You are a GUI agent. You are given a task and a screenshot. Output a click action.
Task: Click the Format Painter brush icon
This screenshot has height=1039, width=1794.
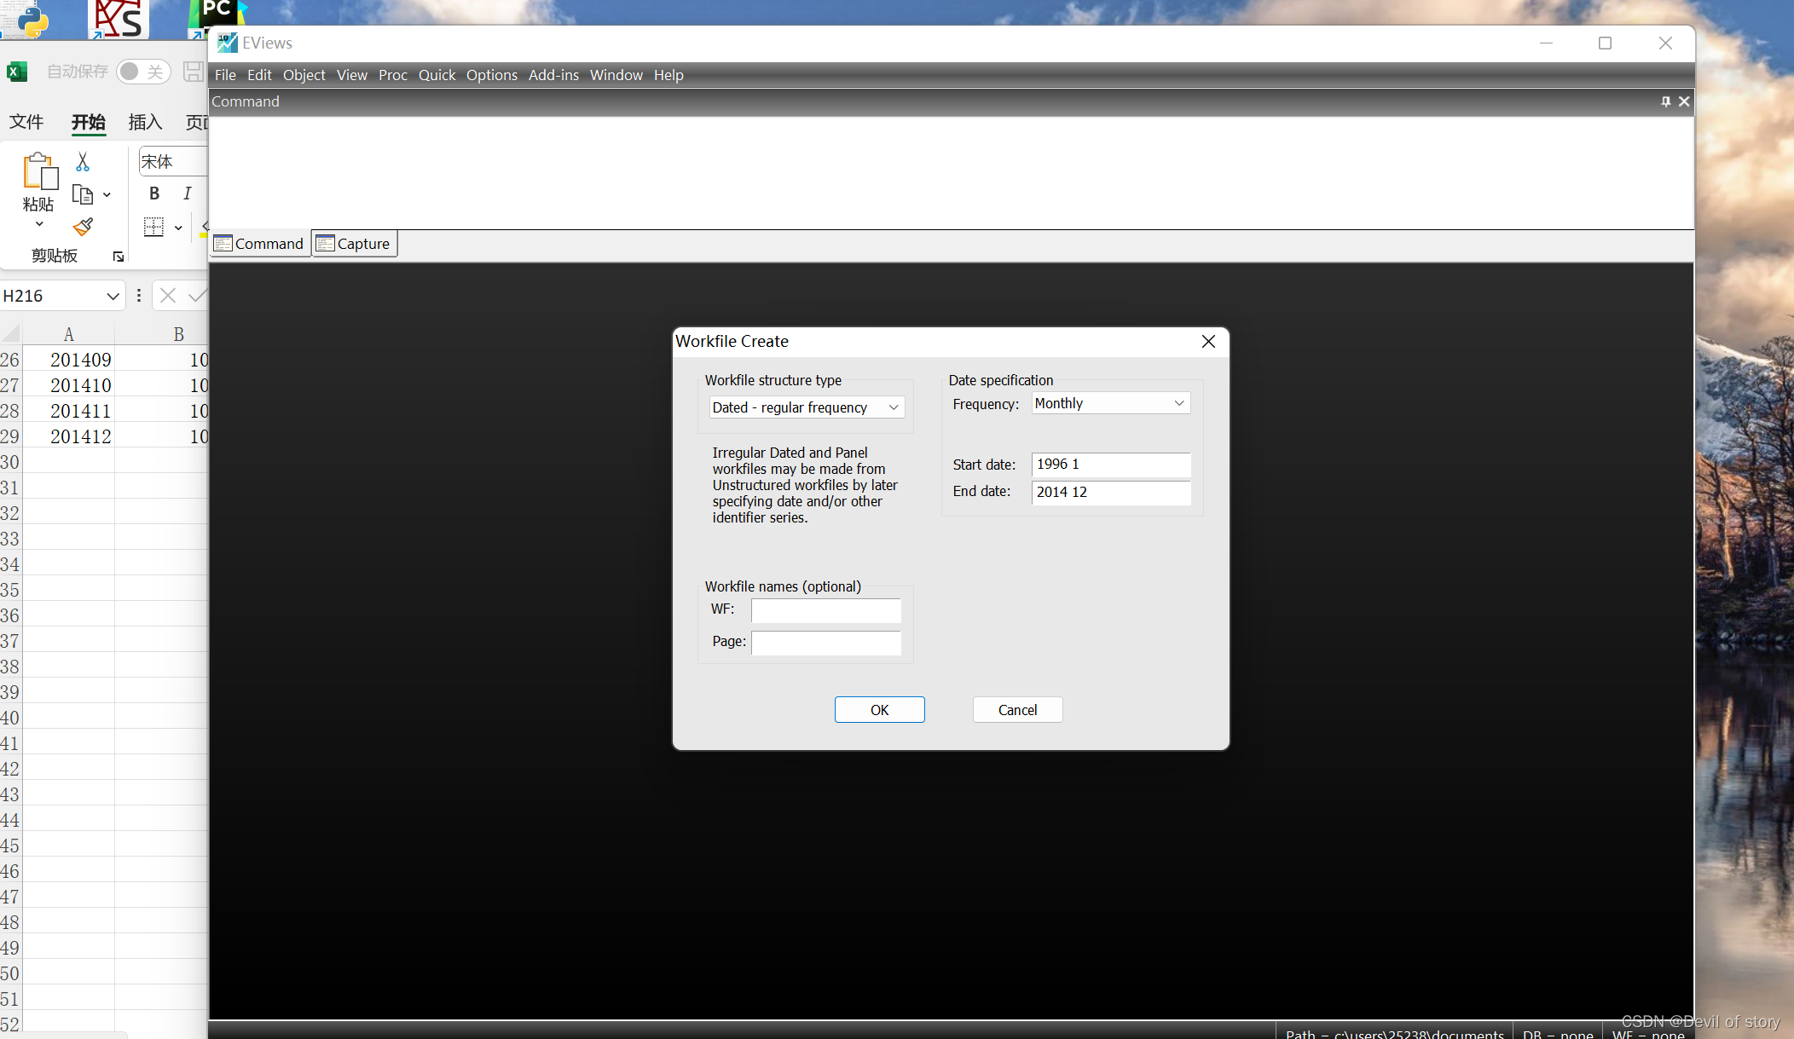tap(83, 227)
